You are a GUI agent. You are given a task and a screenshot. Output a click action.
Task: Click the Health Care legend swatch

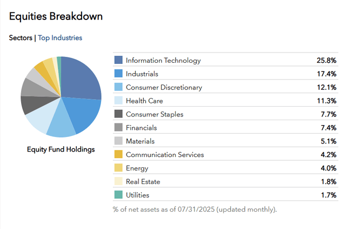(118, 100)
